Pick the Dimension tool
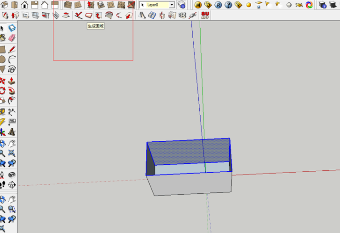Image resolution: width=340 pixels, height=233 pixels. coord(12,112)
